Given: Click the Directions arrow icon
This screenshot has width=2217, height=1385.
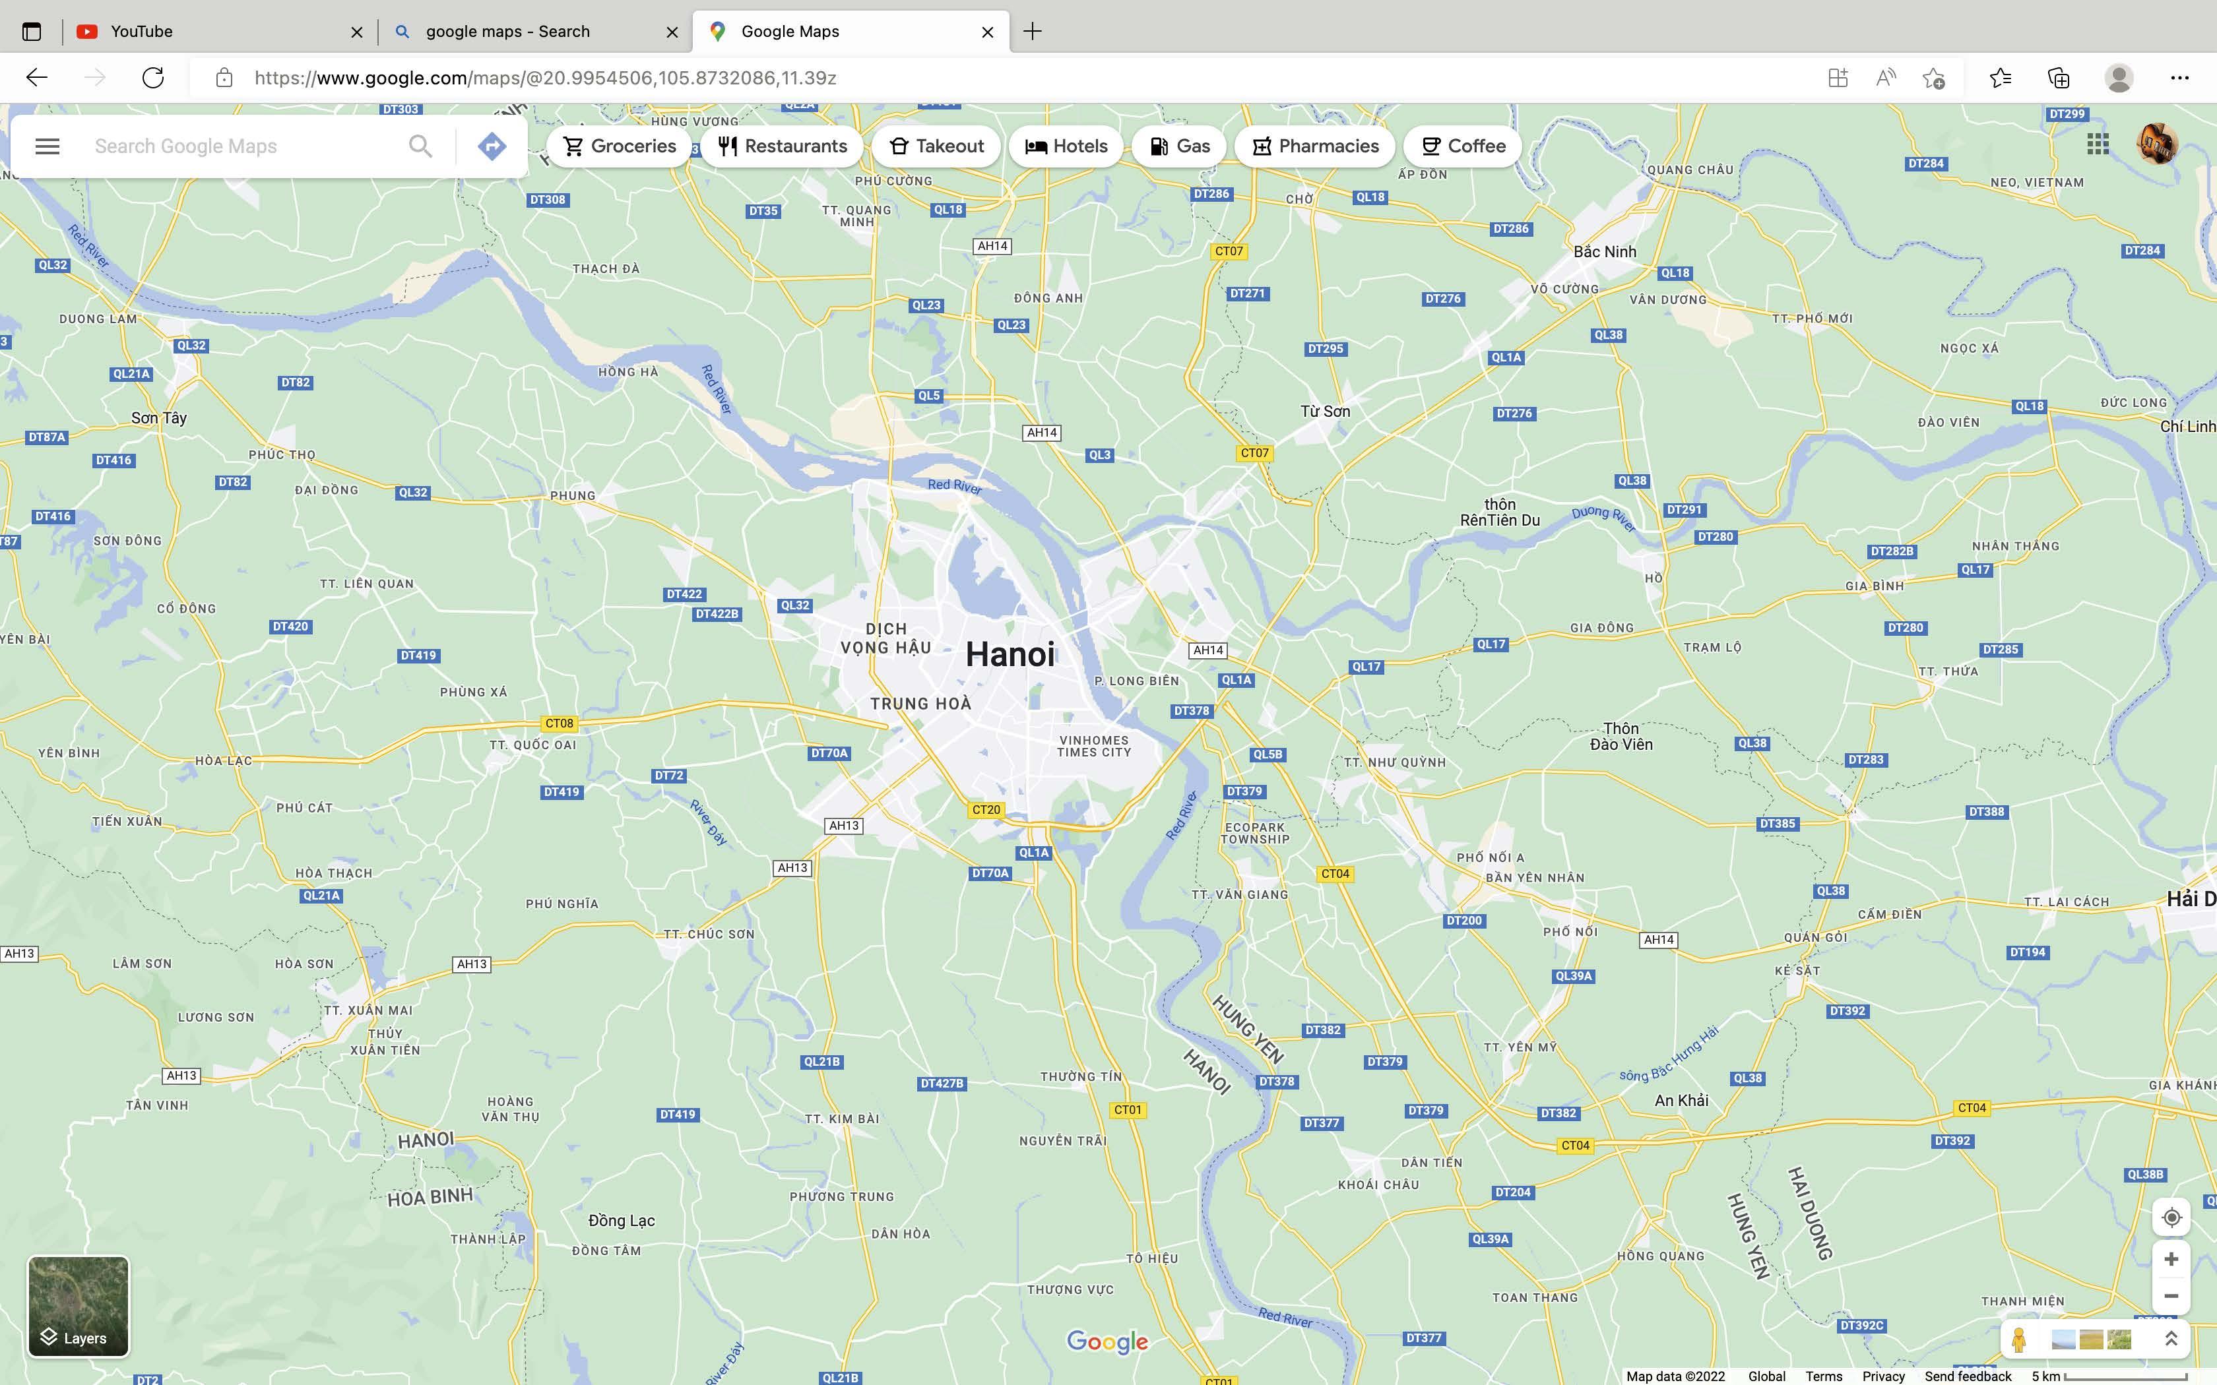Looking at the screenshot, I should (492, 146).
